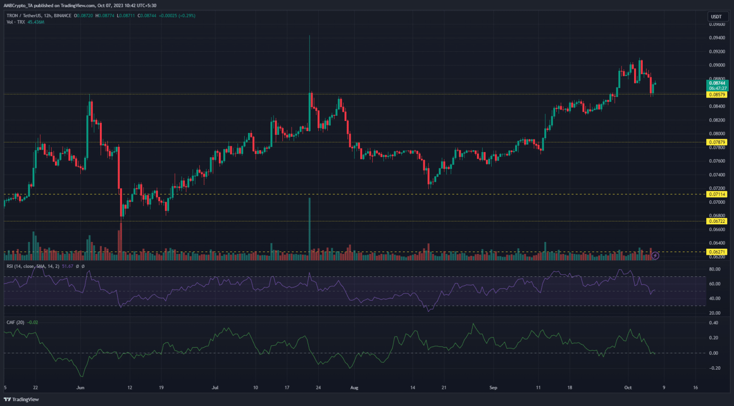The width and height of the screenshot is (734, 406).
Task: Click the Jun label on time axis
Action: (x=80, y=388)
